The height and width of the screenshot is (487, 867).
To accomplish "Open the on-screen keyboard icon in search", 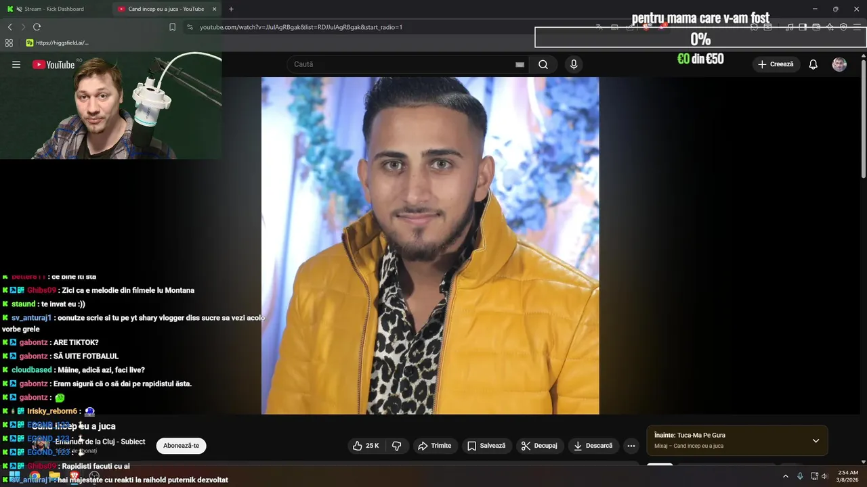I will (x=520, y=65).
